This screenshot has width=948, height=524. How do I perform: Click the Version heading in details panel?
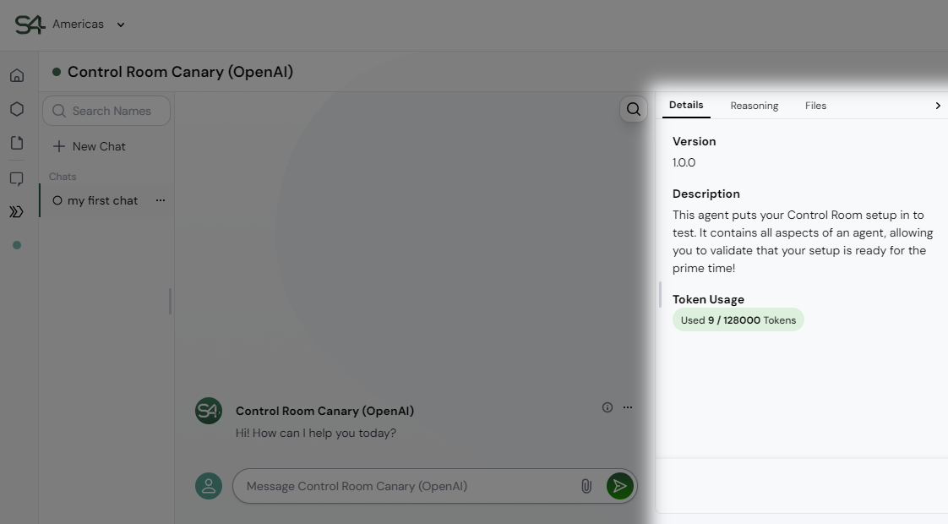[694, 141]
